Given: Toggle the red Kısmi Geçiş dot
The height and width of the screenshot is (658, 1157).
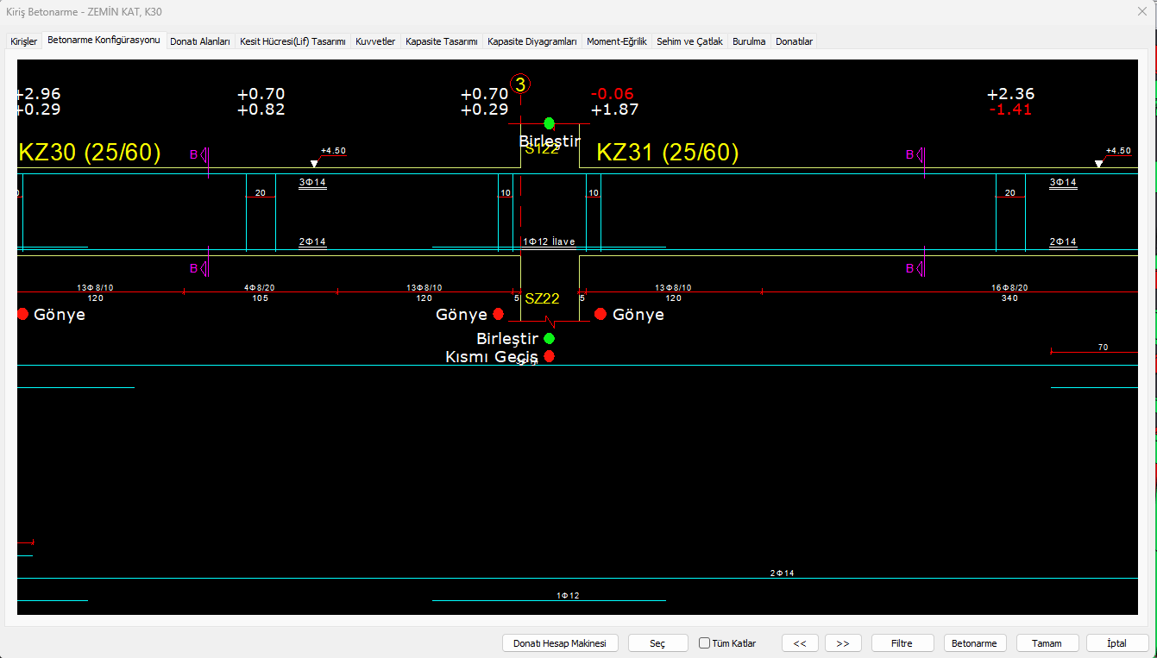Looking at the screenshot, I should [549, 356].
